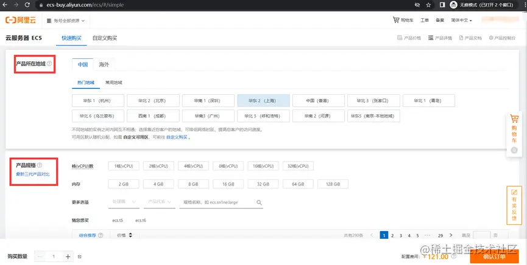Reload the page with the refresh icon

pos(27,5)
